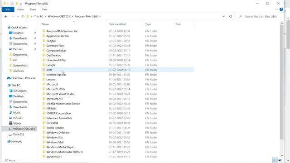The image size is (290, 163).
Task: Open Videos under This PC
Action: point(17,123)
